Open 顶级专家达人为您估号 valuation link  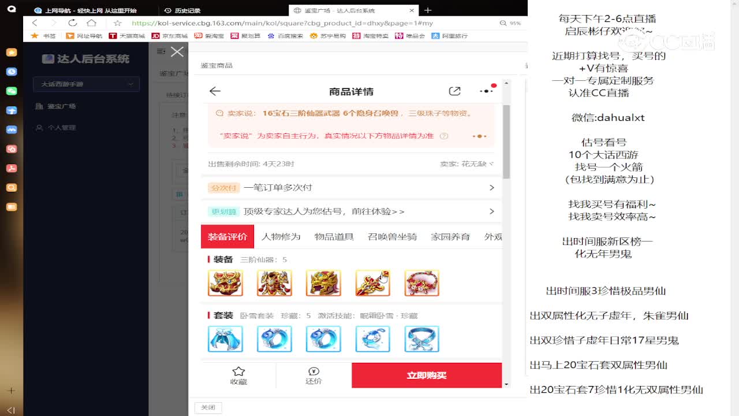click(x=351, y=211)
